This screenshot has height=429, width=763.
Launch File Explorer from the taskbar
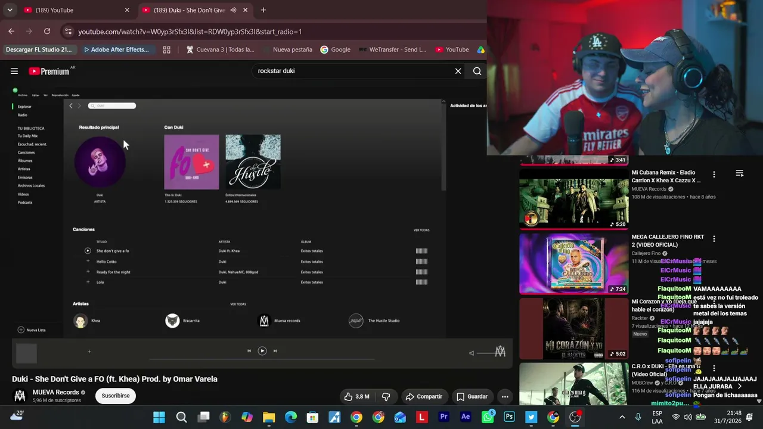point(269,417)
